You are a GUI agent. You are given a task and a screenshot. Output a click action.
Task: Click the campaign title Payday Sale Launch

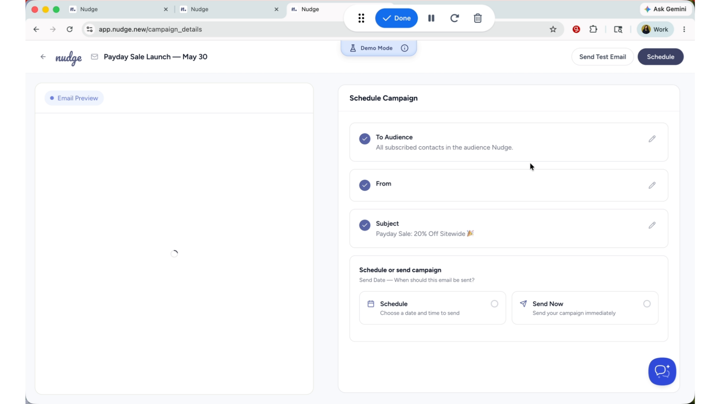click(155, 57)
